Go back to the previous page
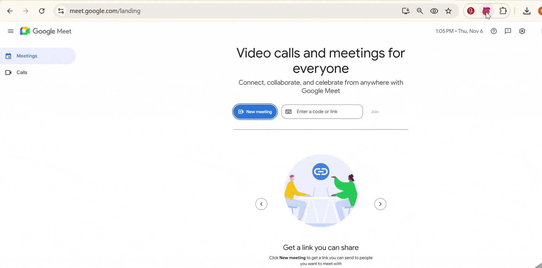Viewport: 542px width, 268px height. point(10,11)
